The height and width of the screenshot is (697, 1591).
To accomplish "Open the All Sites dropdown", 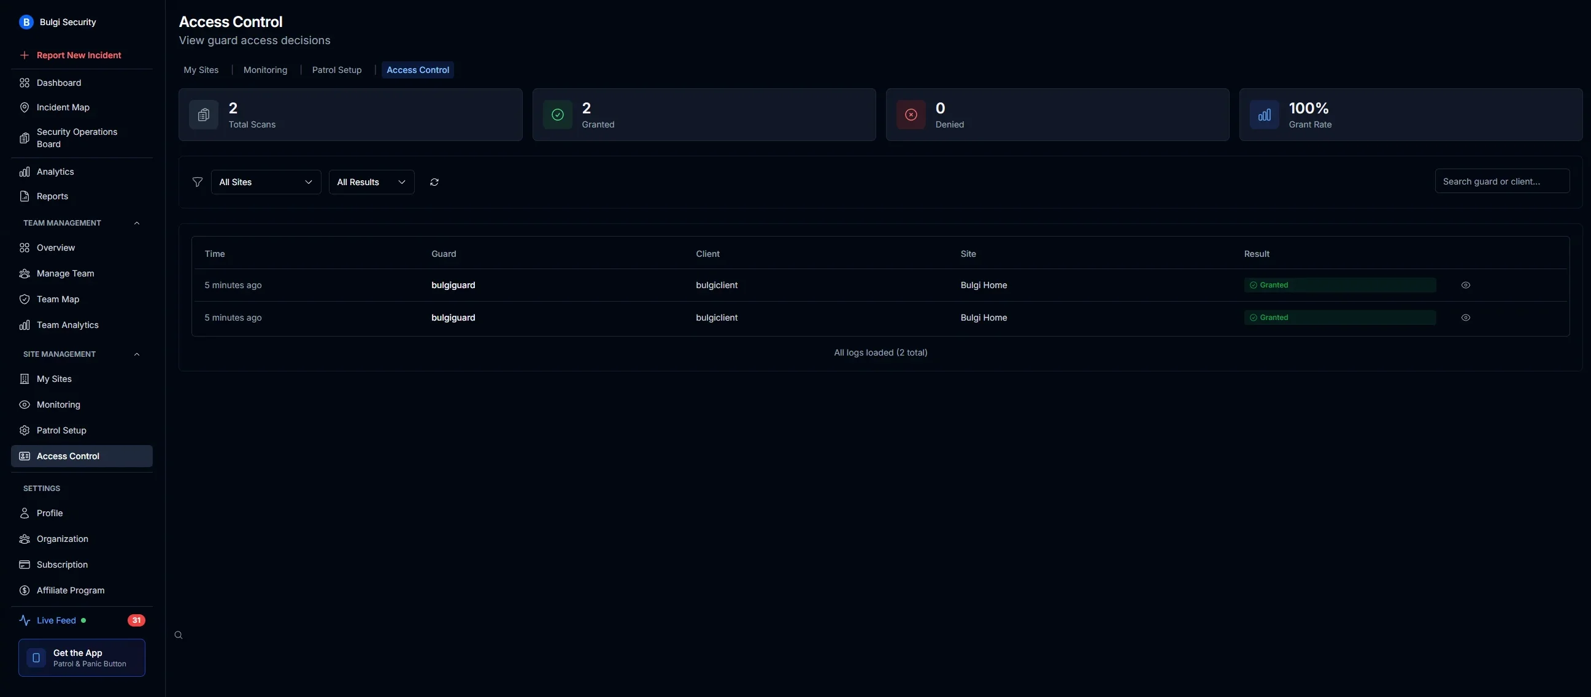I will pos(266,181).
